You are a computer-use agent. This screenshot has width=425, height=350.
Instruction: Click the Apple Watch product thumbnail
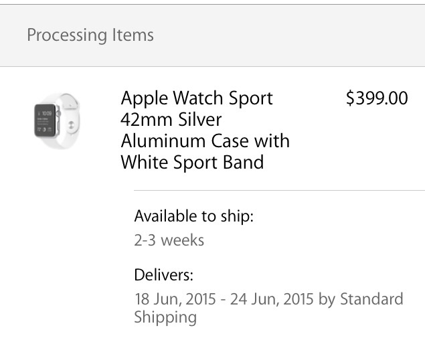click(x=58, y=121)
